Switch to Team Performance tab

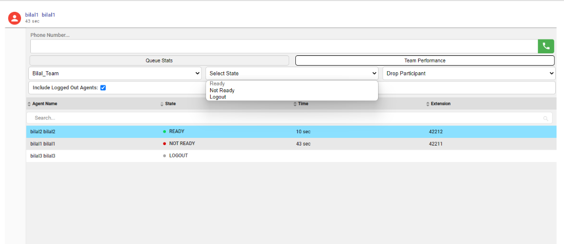425,60
